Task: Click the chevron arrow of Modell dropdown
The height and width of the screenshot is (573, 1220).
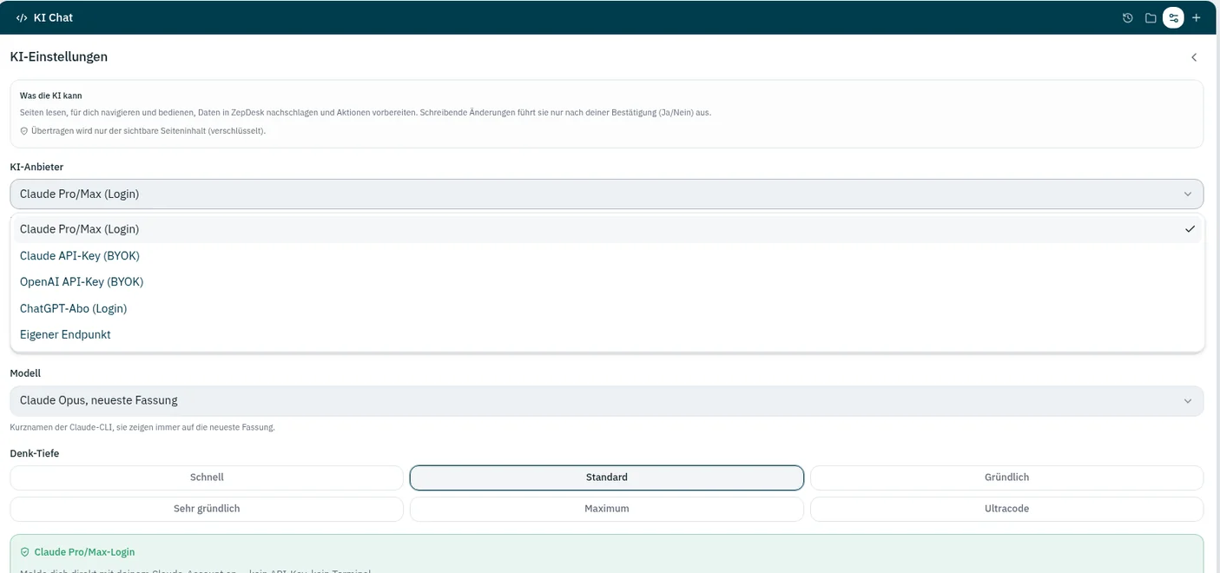Action: coord(1188,401)
